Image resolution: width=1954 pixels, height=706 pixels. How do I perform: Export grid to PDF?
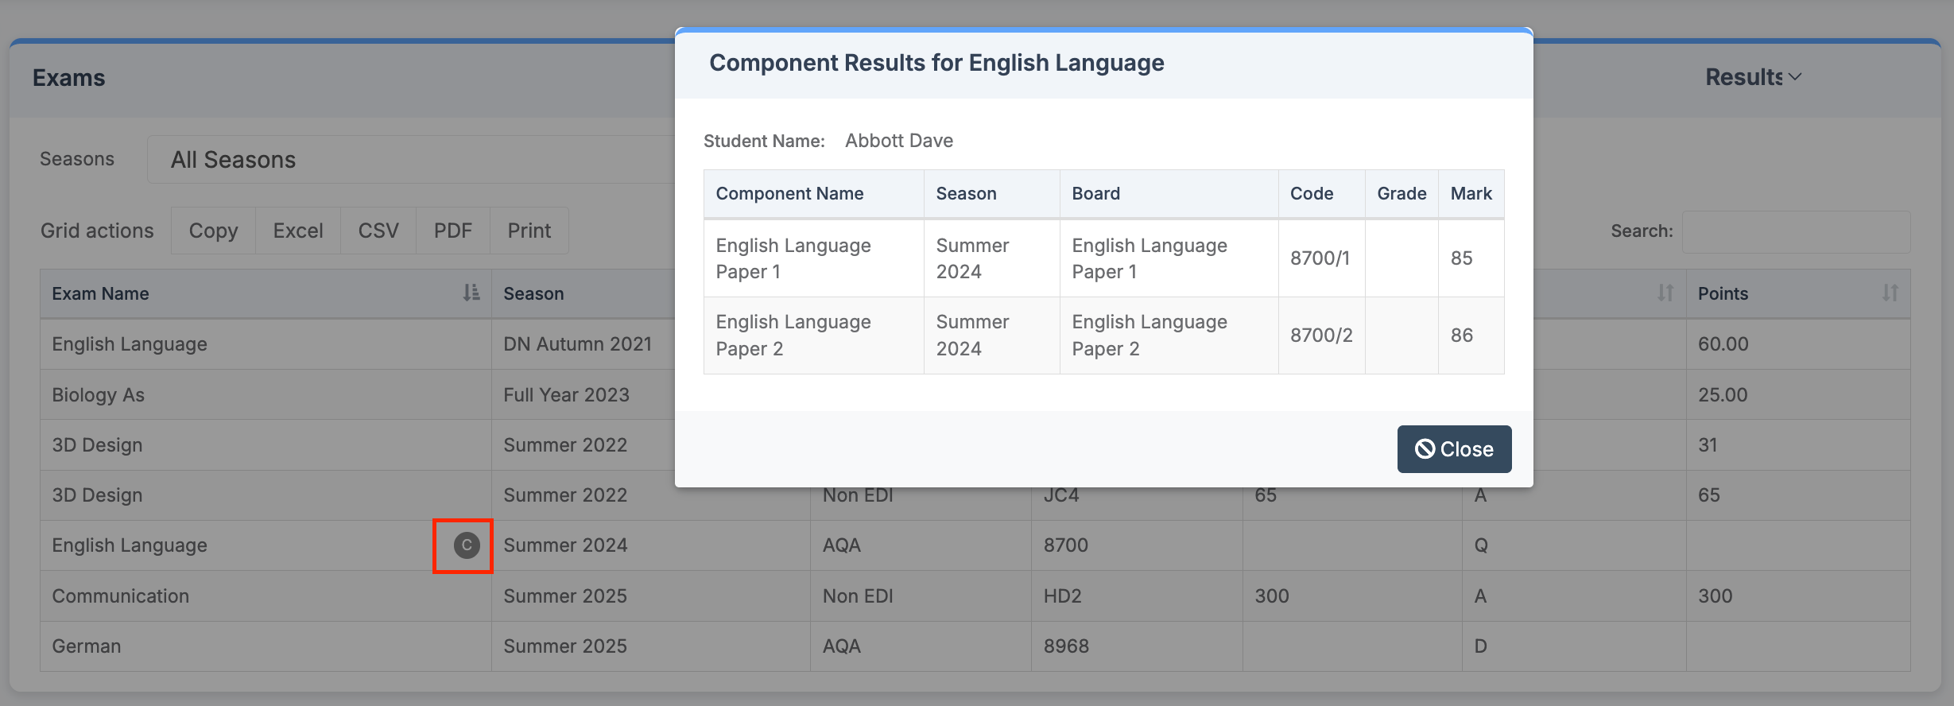tap(452, 231)
